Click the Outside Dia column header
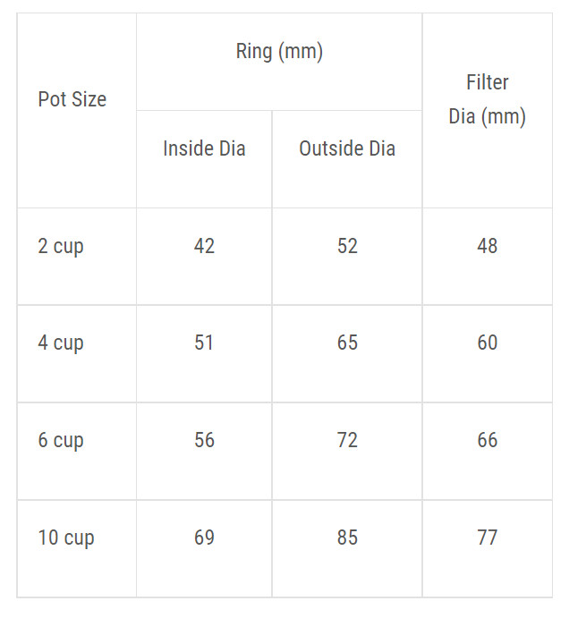This screenshot has width=569, height=618. click(x=347, y=148)
